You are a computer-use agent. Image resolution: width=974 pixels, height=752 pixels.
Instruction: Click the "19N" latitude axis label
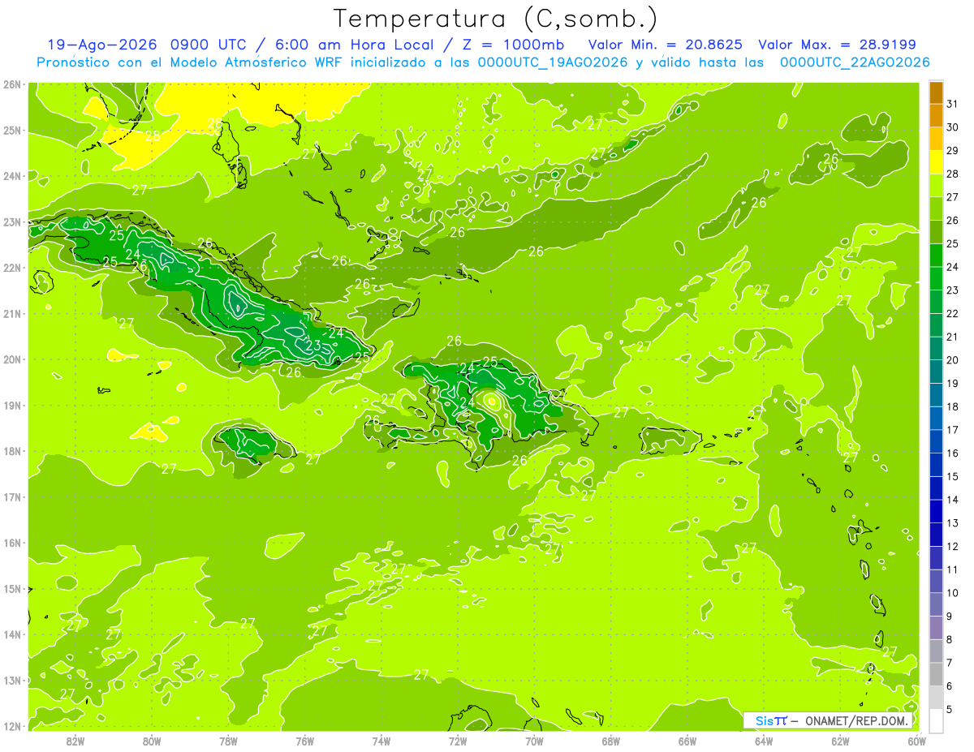pos(11,405)
